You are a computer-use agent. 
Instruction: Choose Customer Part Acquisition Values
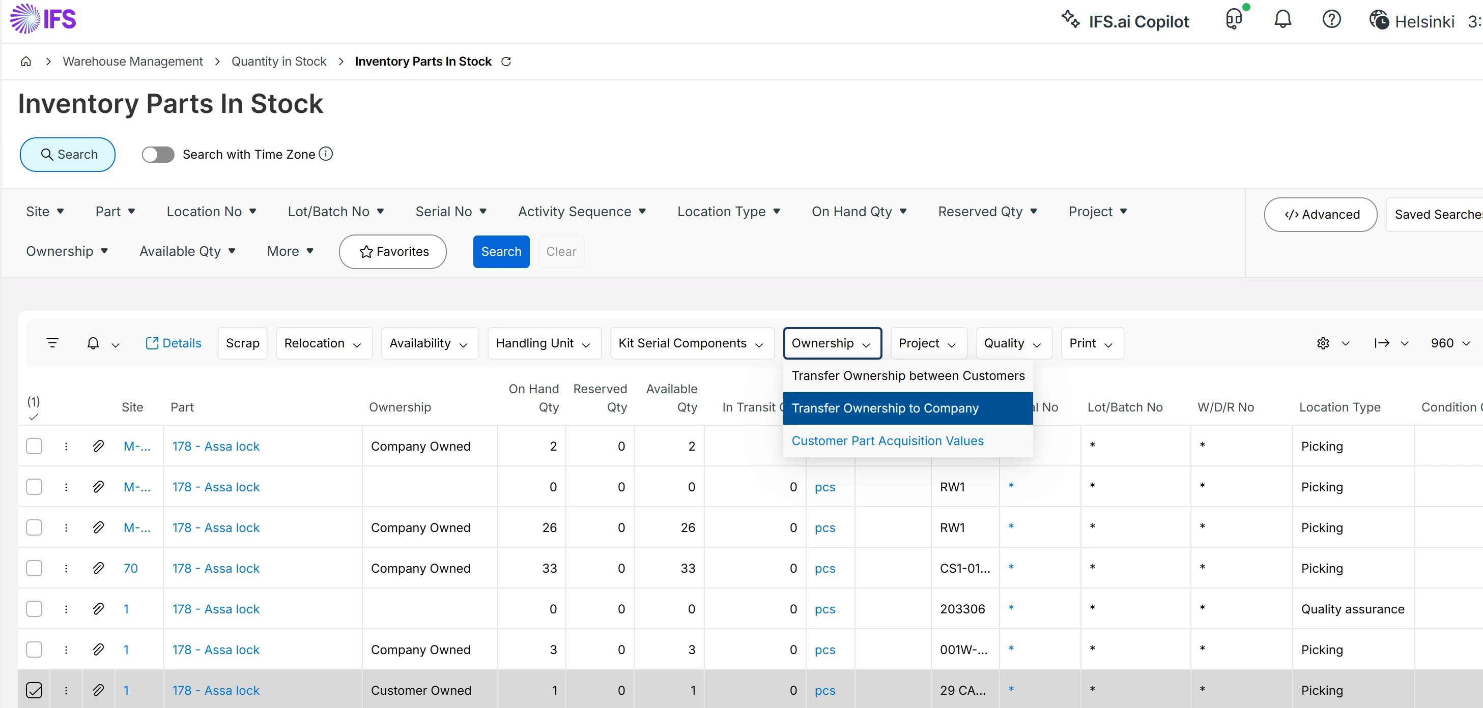click(887, 440)
